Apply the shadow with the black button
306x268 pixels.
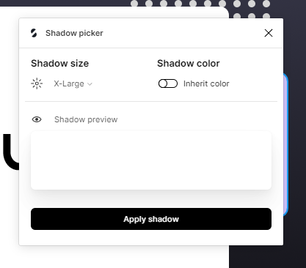pyautogui.click(x=151, y=219)
